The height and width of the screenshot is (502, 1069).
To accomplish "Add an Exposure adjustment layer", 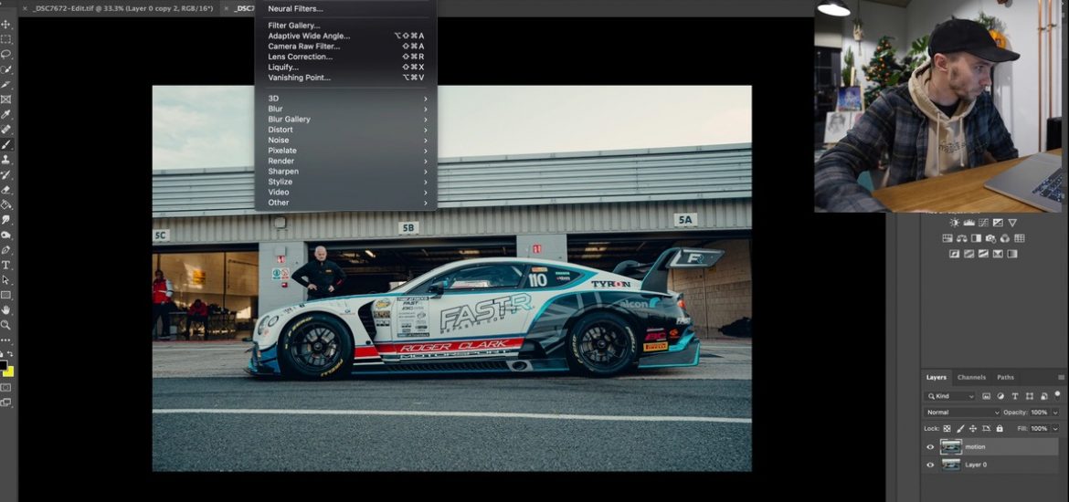I will coord(998,223).
